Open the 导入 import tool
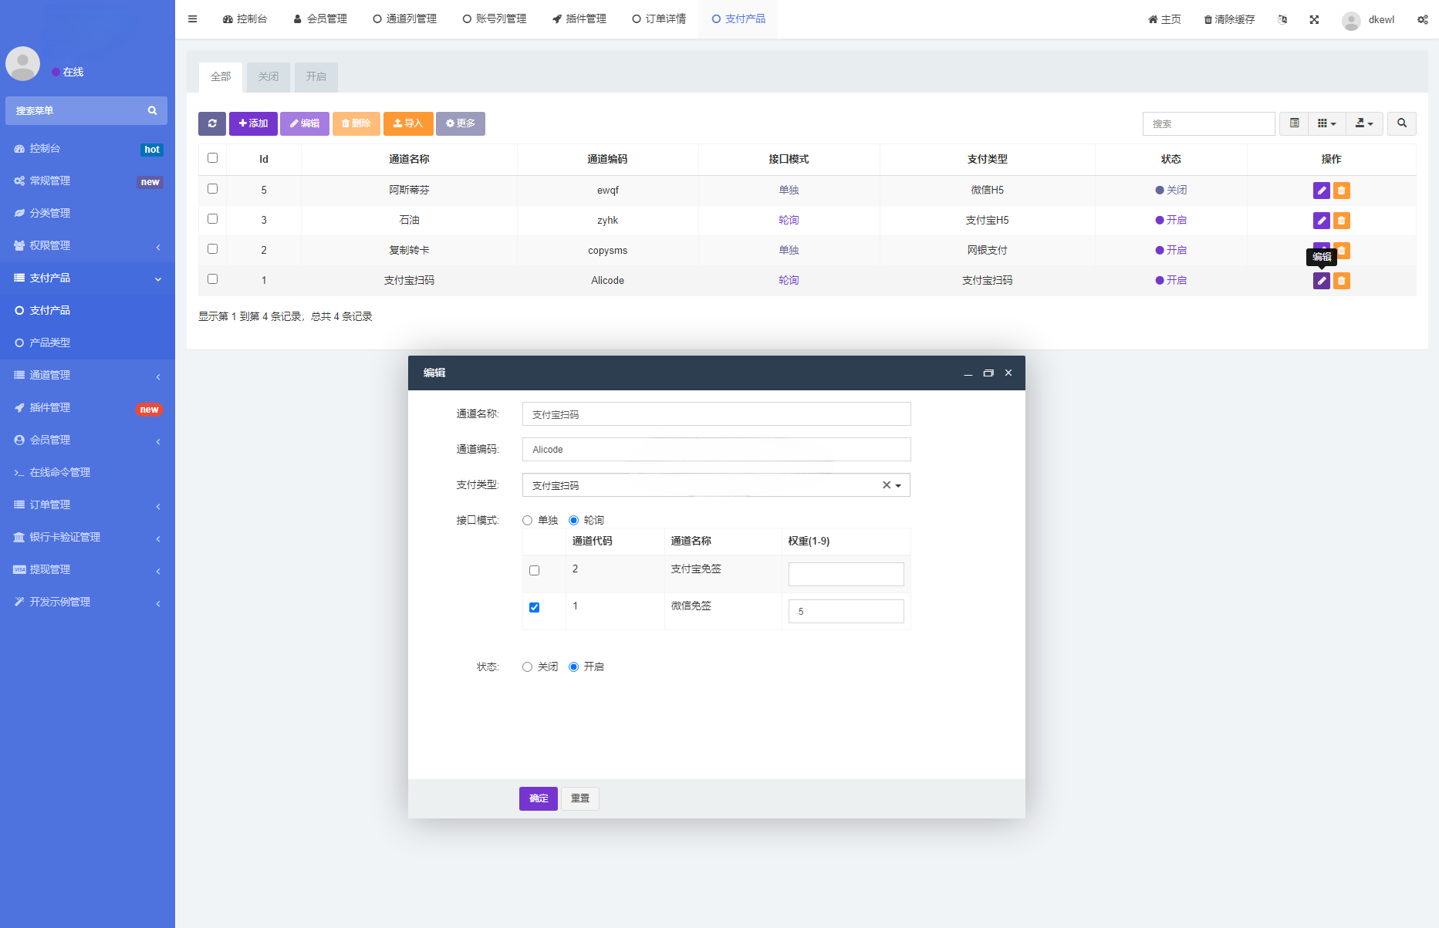 (x=408, y=123)
